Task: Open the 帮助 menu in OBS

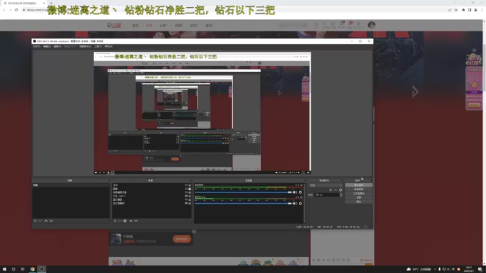Action: point(109,47)
